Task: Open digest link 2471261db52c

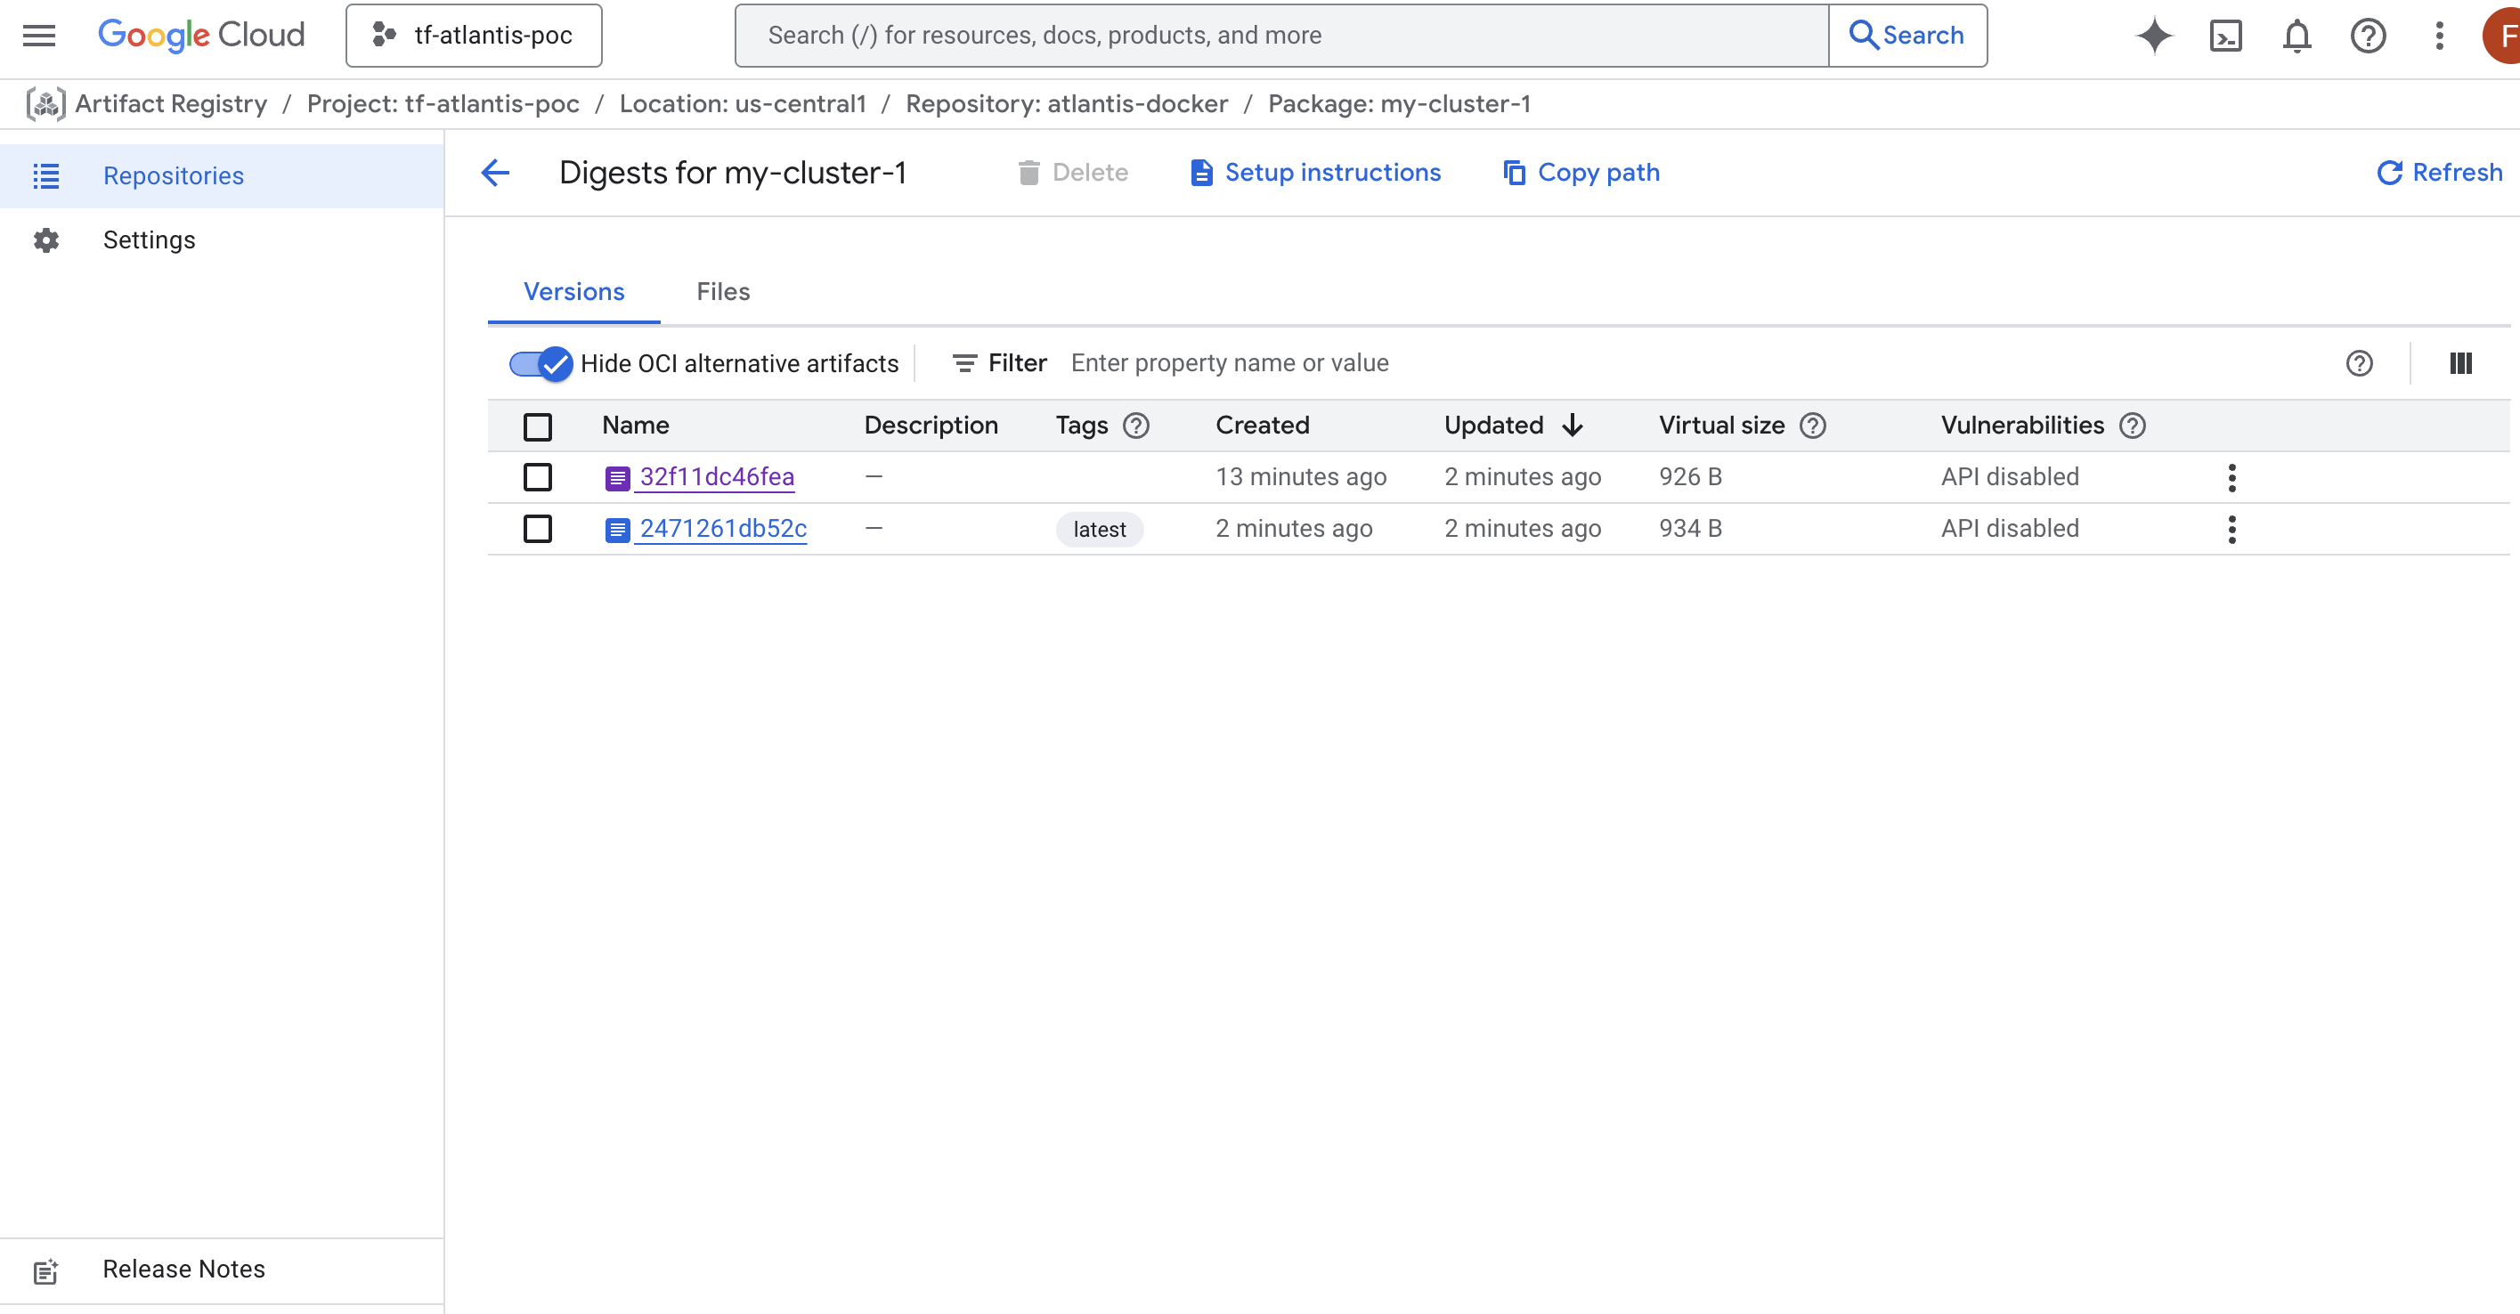Action: (x=722, y=529)
